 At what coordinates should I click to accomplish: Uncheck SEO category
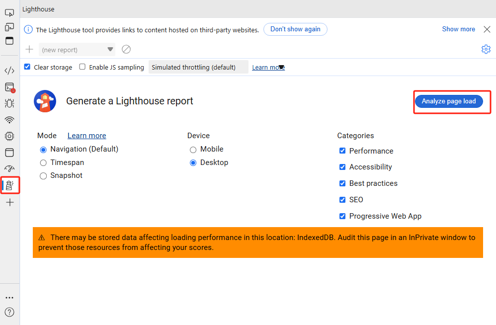click(342, 200)
